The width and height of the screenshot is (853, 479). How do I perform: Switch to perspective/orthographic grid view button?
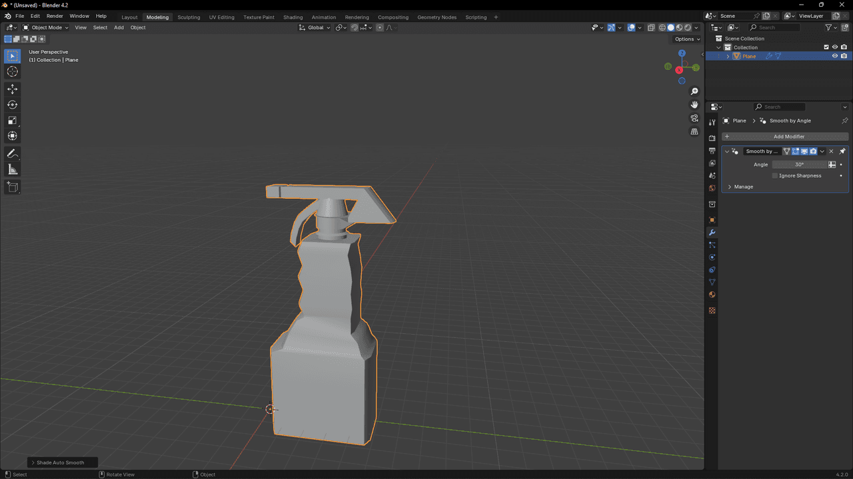pyautogui.click(x=694, y=132)
